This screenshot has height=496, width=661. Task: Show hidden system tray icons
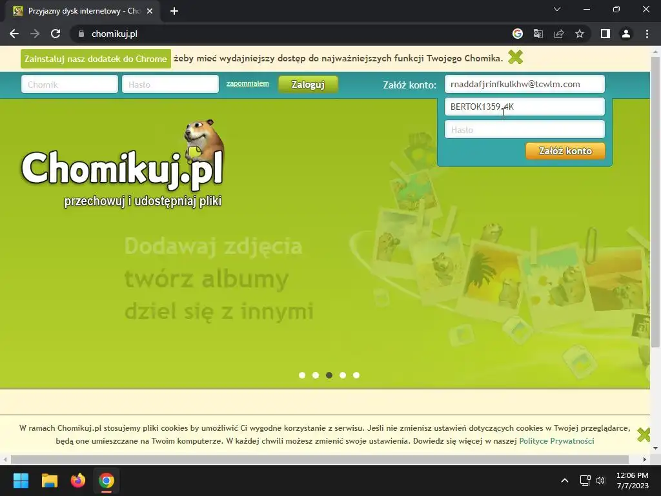coord(565,480)
